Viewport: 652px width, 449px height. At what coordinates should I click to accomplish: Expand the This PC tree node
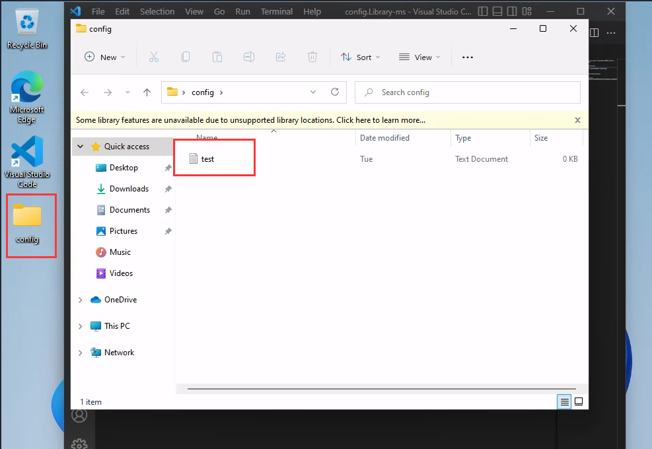[x=80, y=326]
